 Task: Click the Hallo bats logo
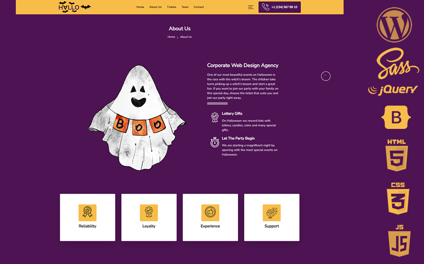[x=74, y=7]
